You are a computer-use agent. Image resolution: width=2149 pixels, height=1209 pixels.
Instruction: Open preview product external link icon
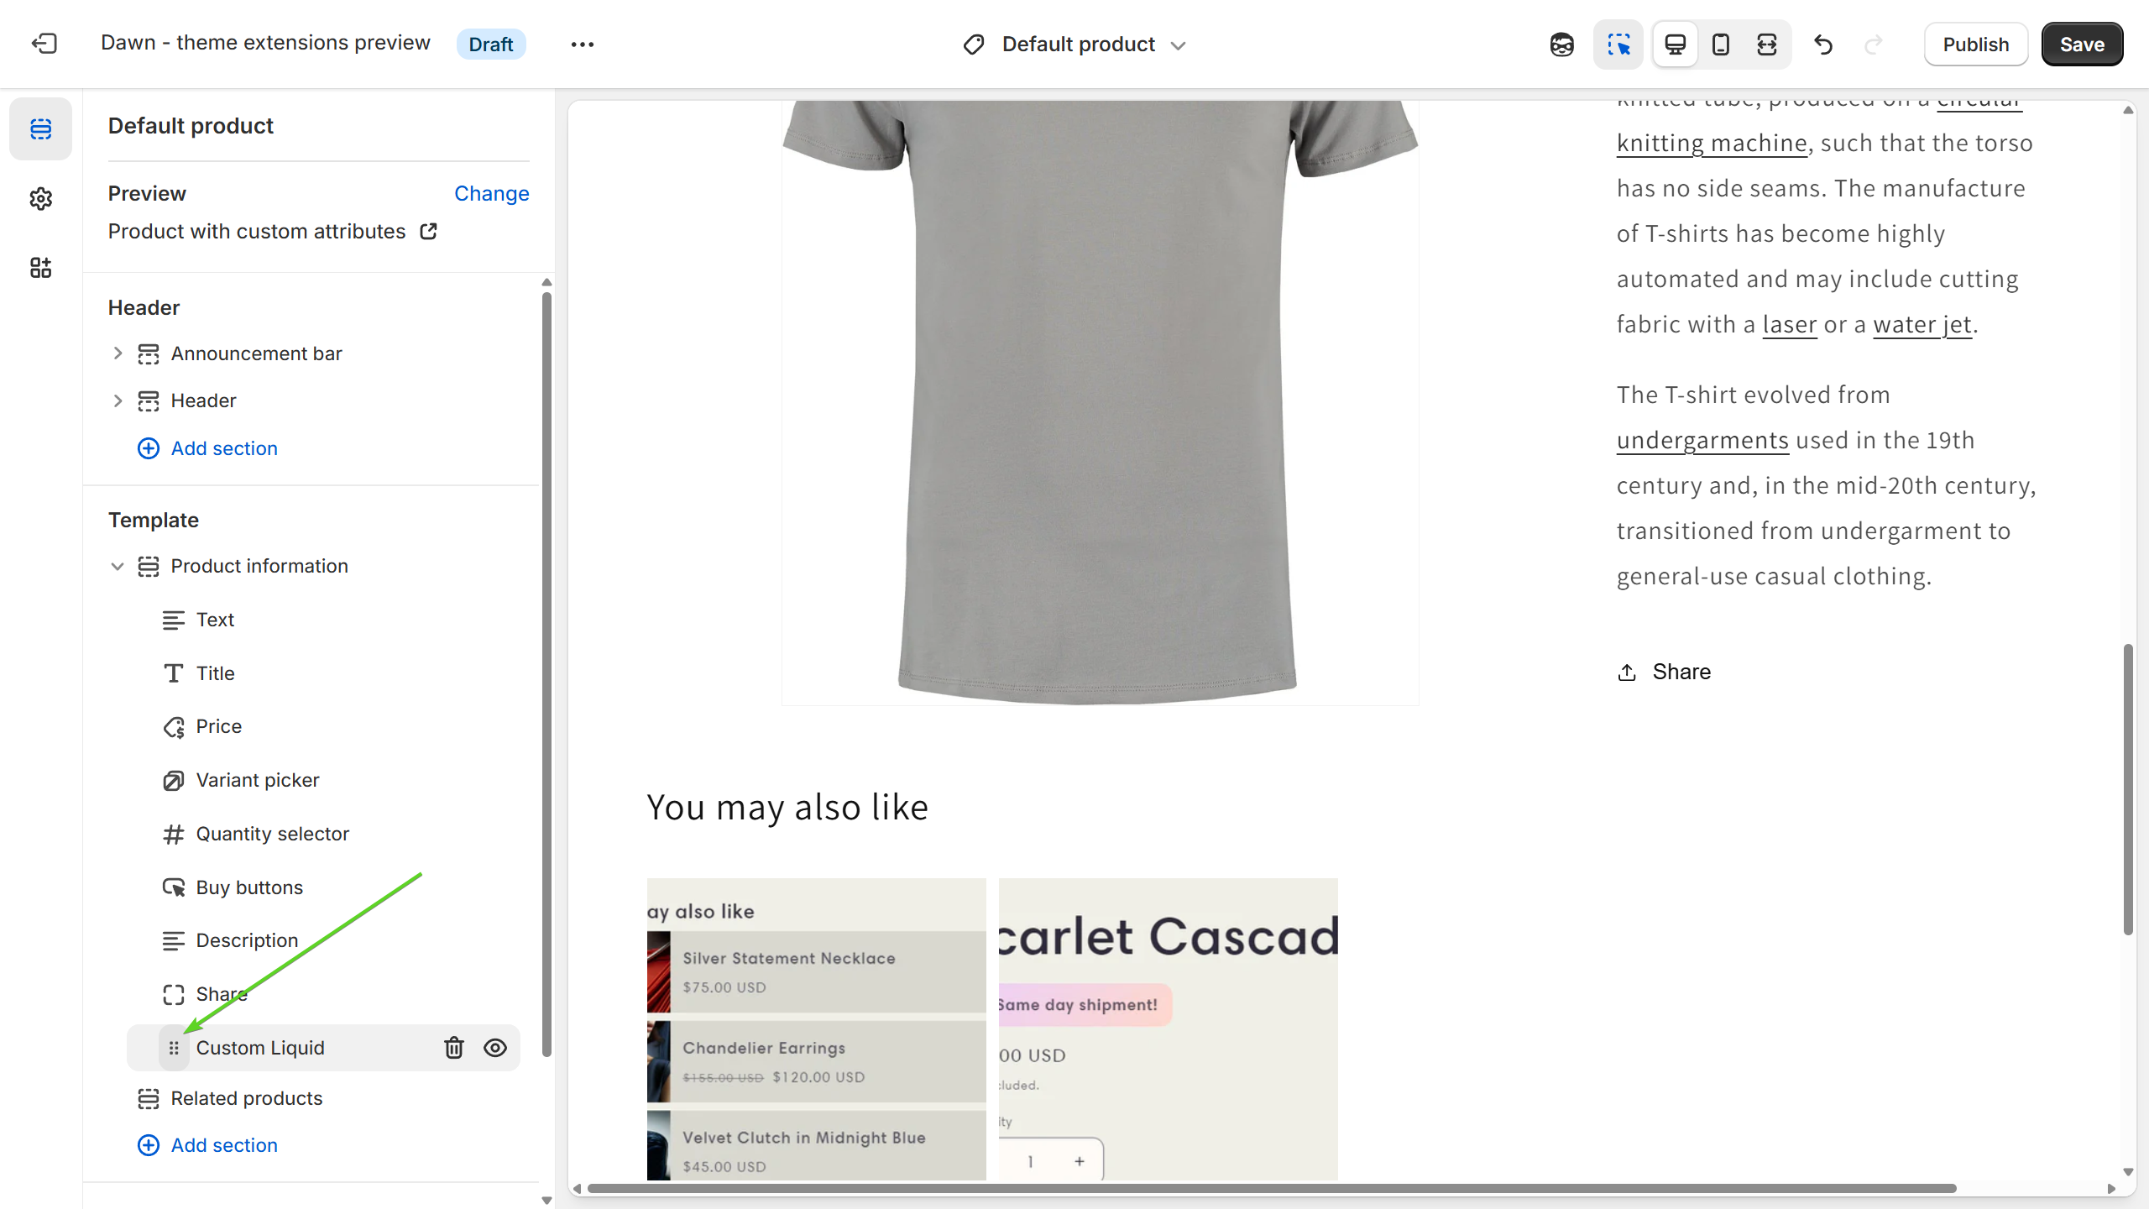click(429, 231)
